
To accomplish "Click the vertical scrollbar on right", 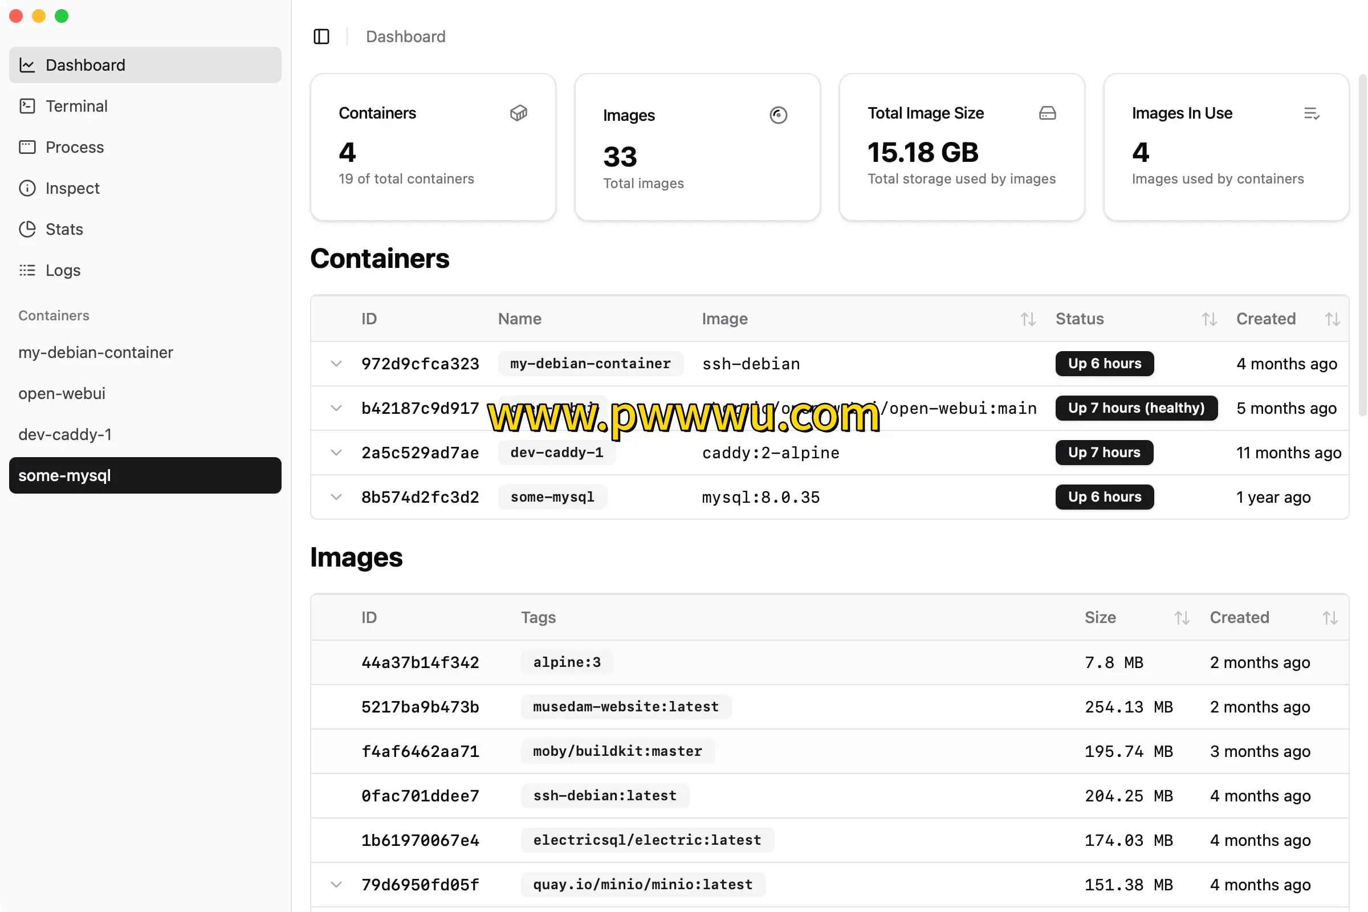I will pyautogui.click(x=1362, y=245).
